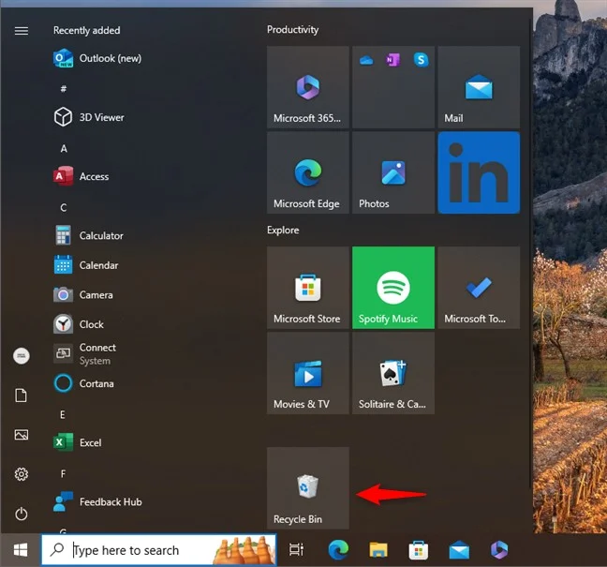Click the Recently added heading
This screenshot has height=567, width=607.
coord(87,30)
